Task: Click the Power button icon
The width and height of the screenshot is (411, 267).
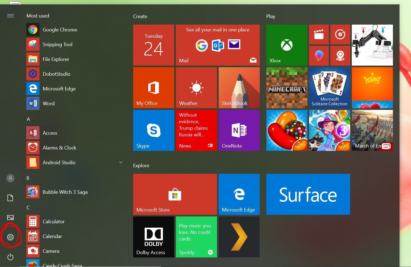Action: tap(10, 257)
